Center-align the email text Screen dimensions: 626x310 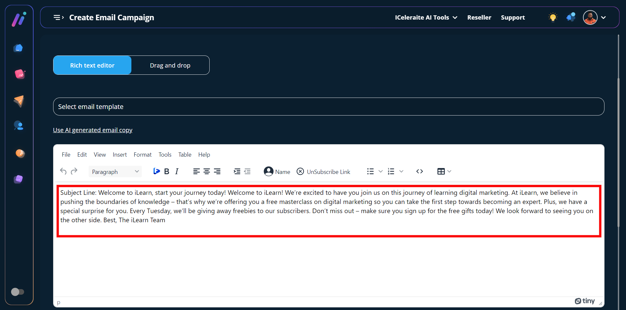pyautogui.click(x=207, y=171)
